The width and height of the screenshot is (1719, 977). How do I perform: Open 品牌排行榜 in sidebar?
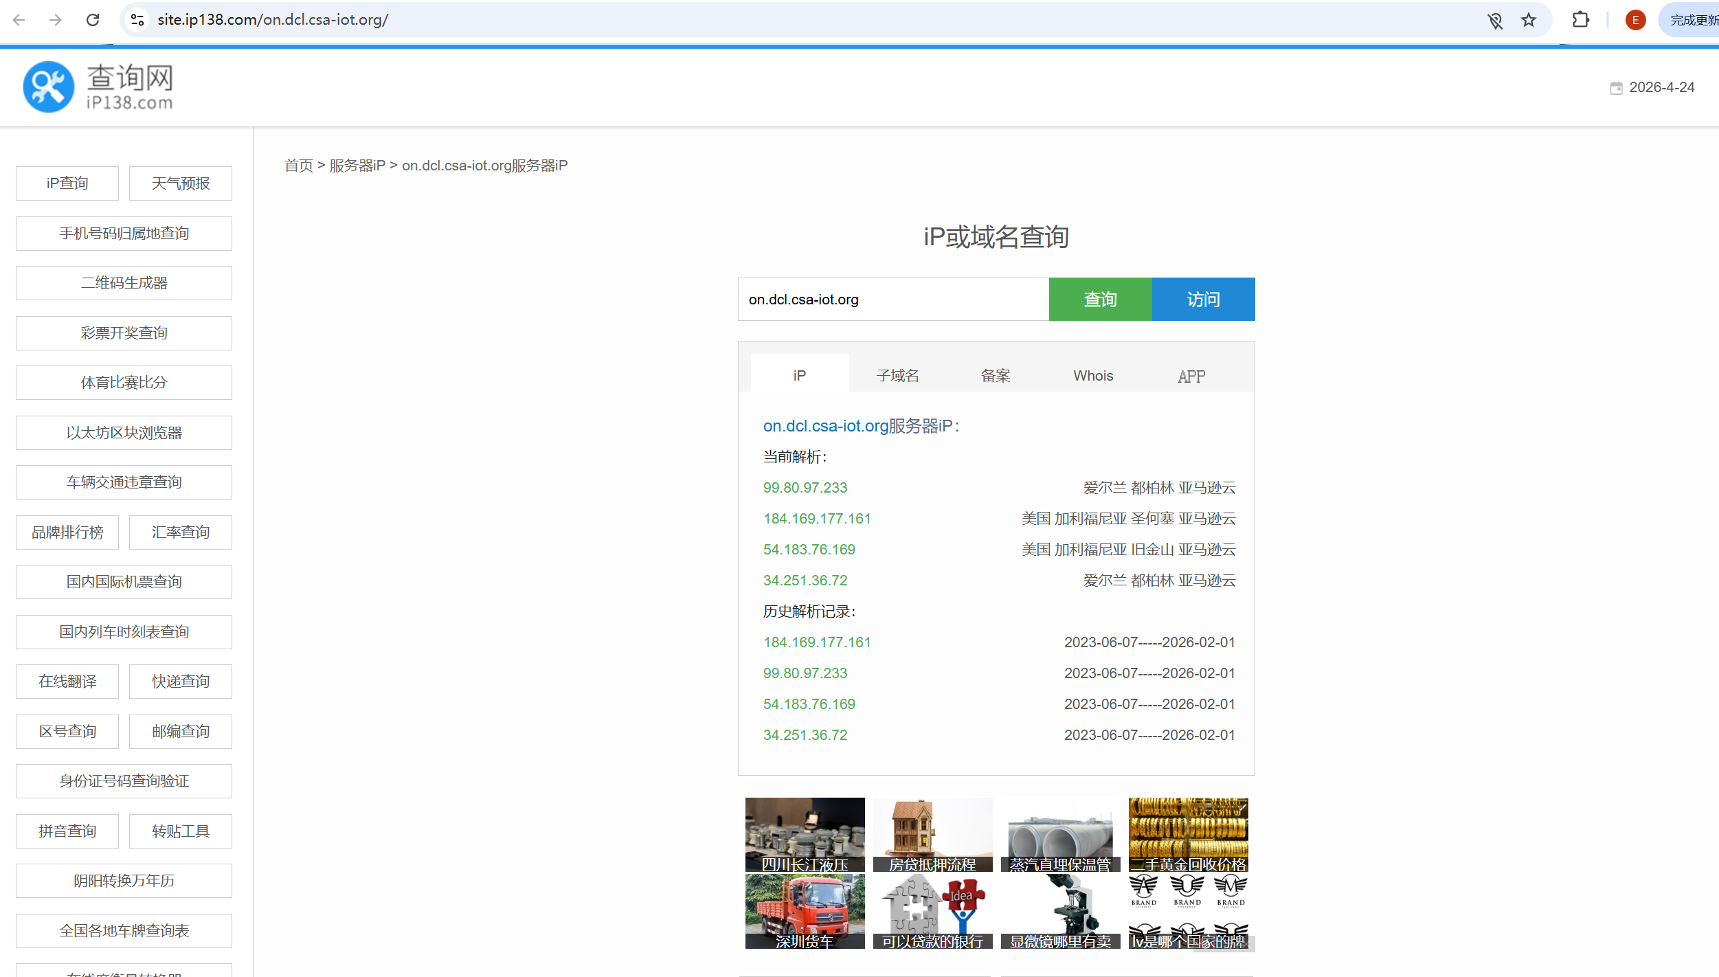coord(67,532)
